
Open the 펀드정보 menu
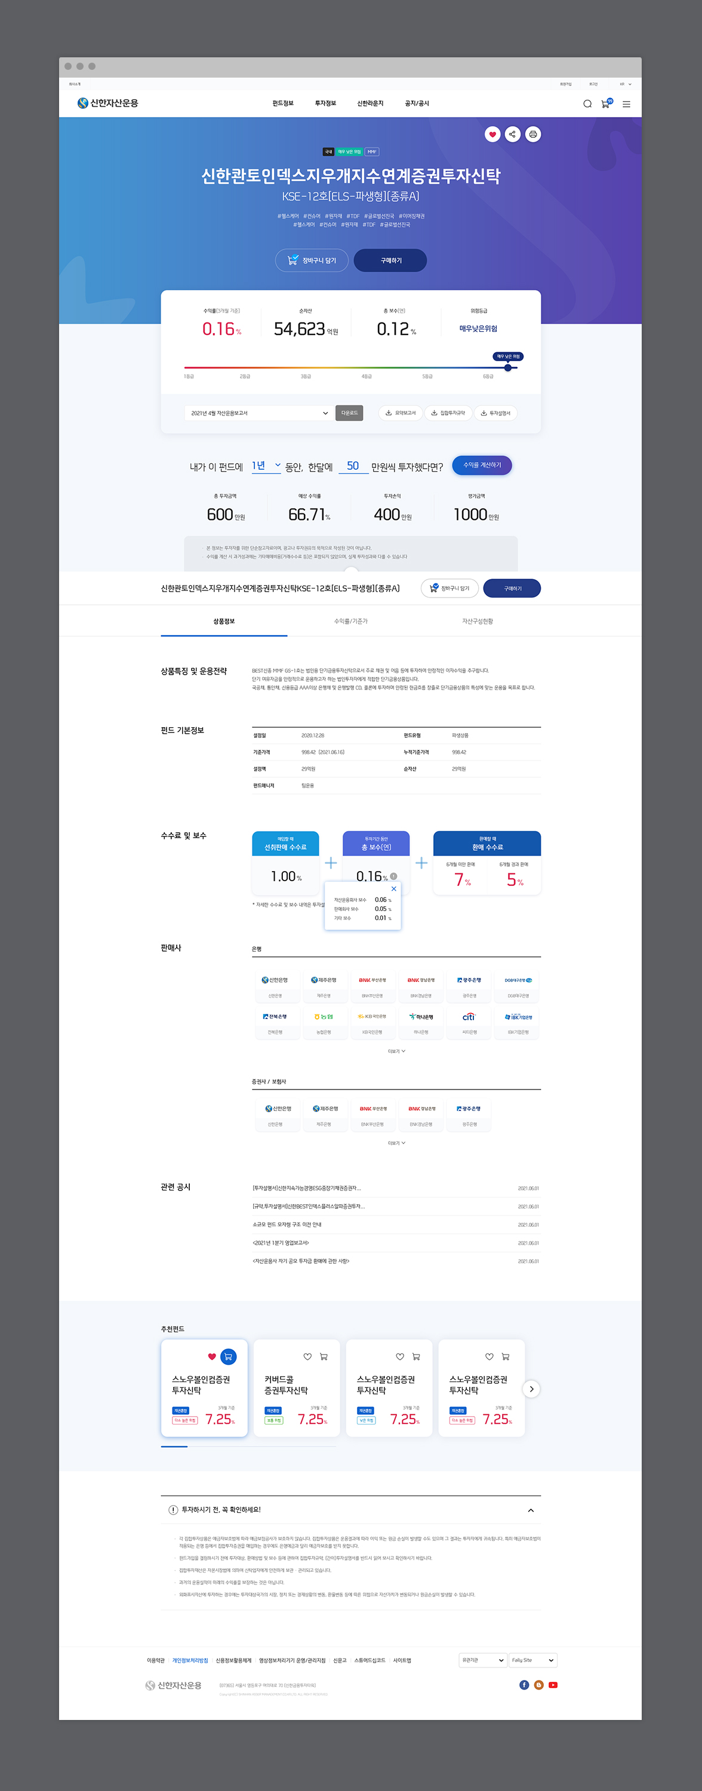[x=283, y=104]
